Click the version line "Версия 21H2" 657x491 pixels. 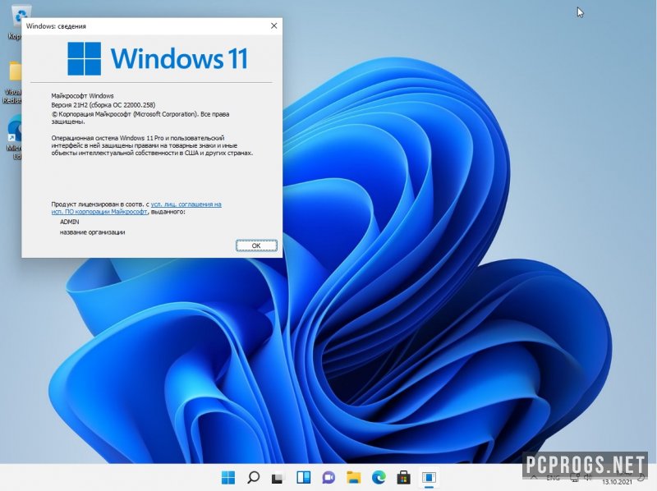(103, 105)
